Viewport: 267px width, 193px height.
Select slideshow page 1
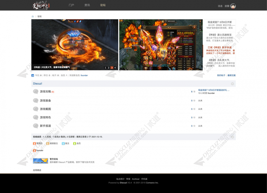click(x=105, y=68)
